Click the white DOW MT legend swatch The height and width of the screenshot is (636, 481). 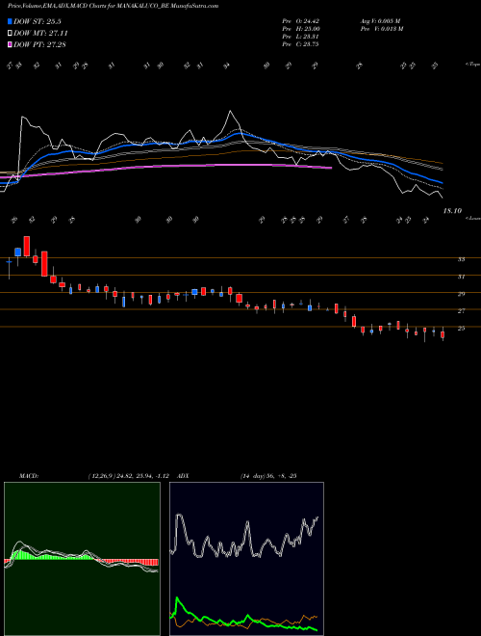[x=11, y=34]
